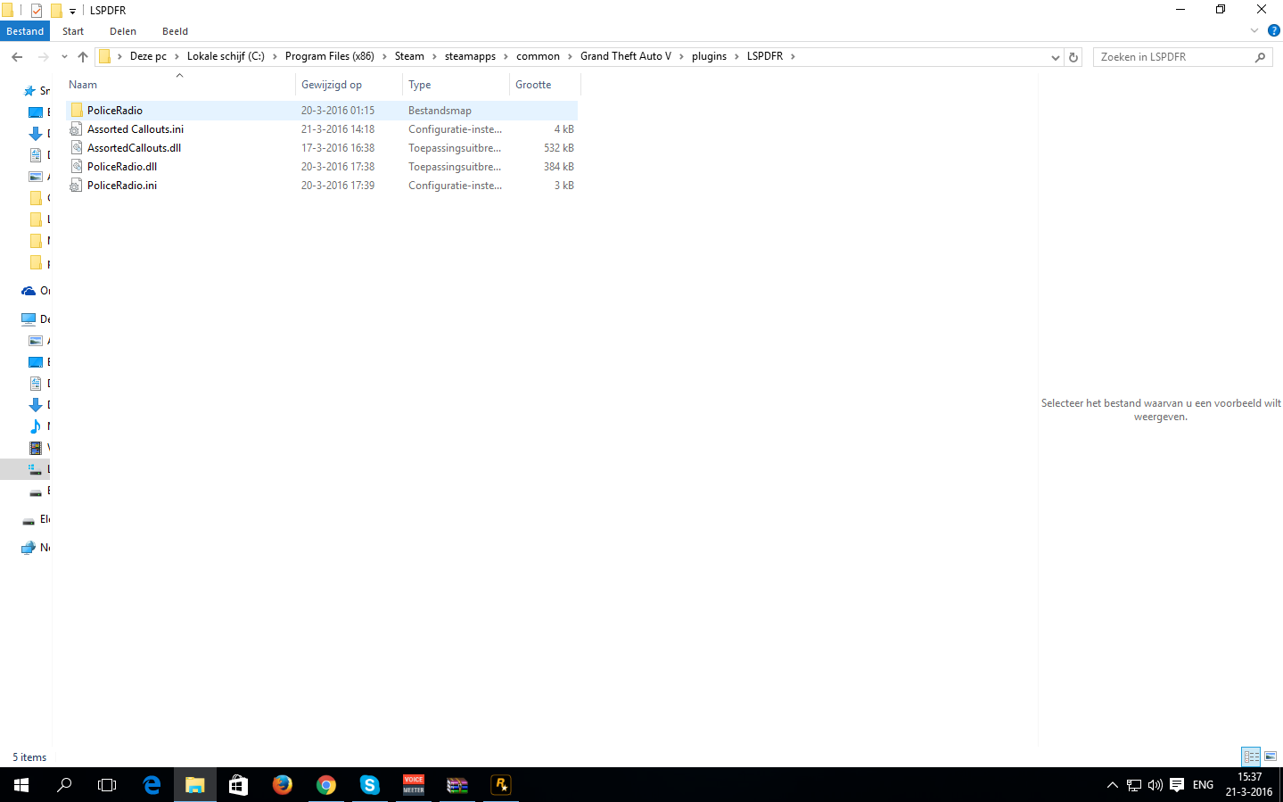Open the Windows Store from the taskbar

(x=239, y=785)
